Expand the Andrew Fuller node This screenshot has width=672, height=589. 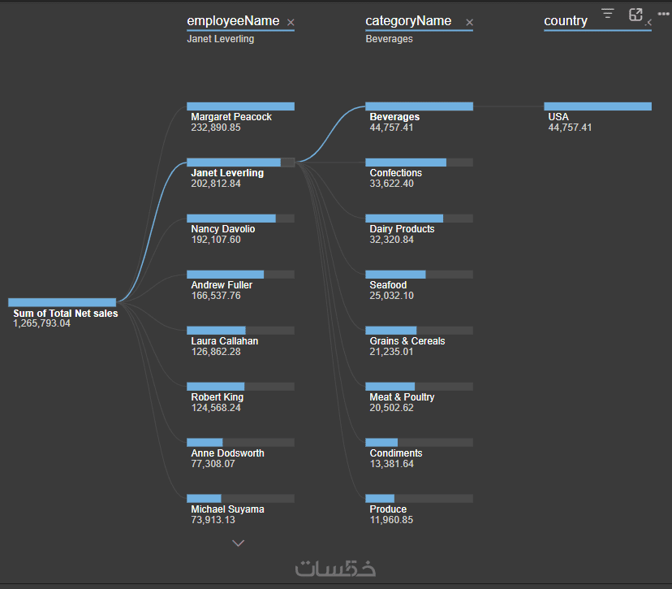point(240,275)
